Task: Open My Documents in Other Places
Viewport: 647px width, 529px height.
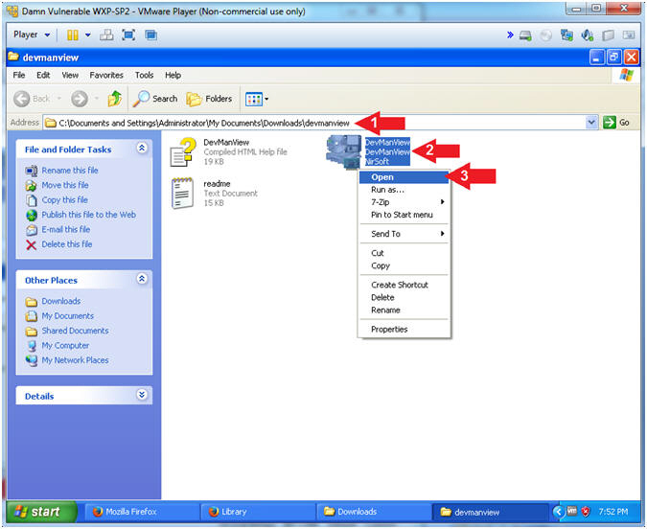Action: 68,315
